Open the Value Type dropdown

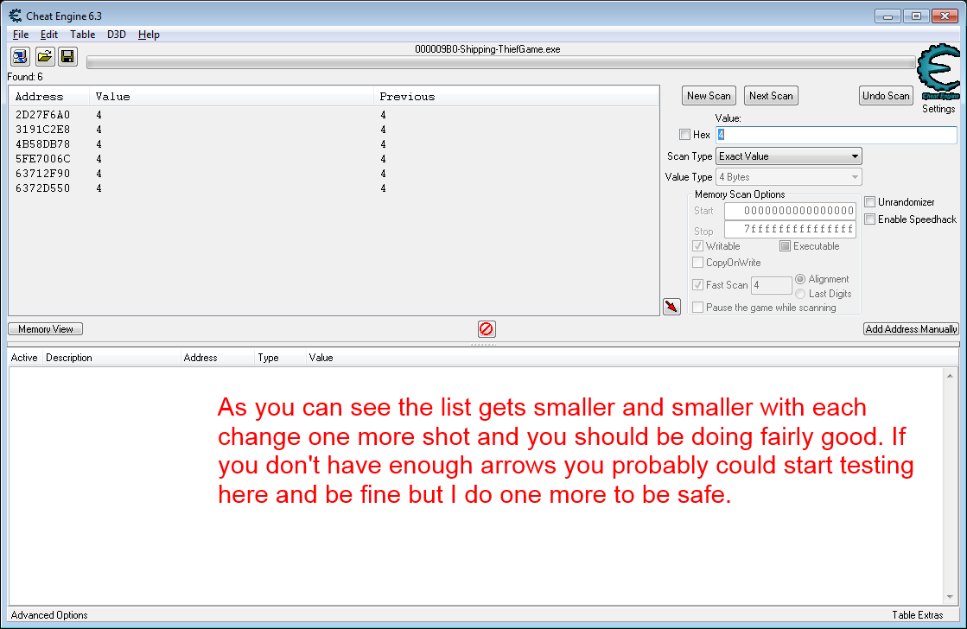coord(788,177)
